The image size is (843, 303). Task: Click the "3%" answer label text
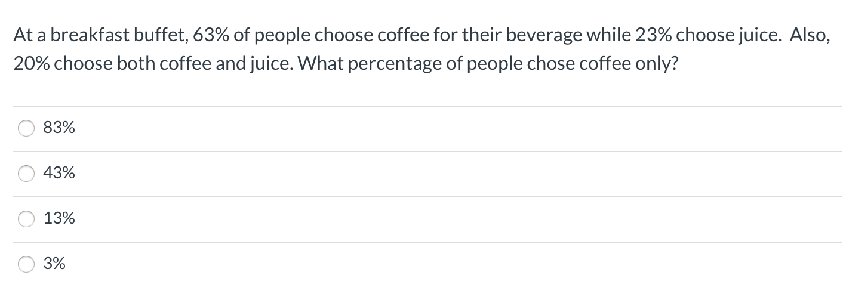pyautogui.click(x=54, y=264)
